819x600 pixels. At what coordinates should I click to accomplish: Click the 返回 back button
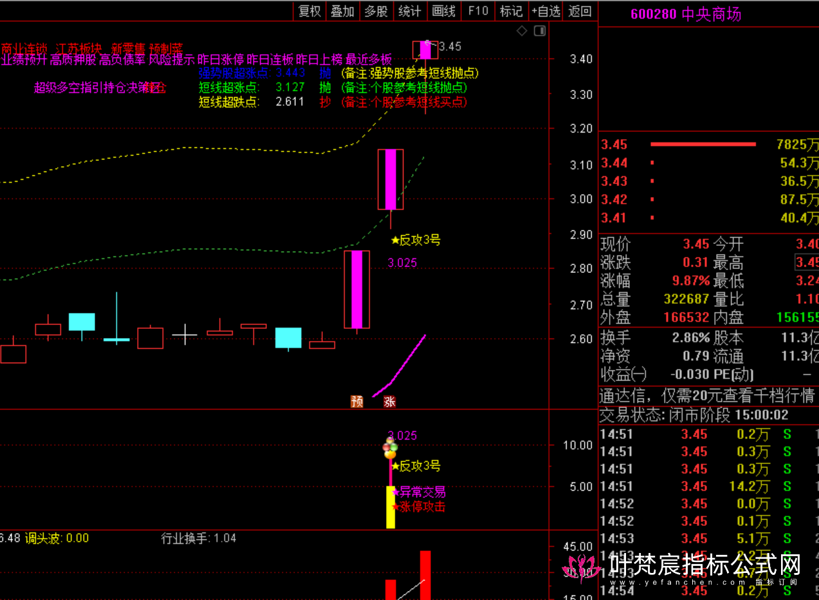click(x=580, y=11)
